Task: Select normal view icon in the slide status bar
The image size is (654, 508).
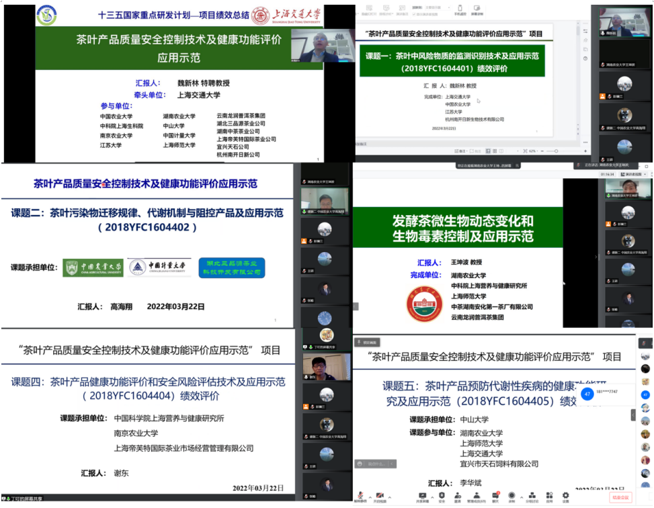Action: pos(488,151)
